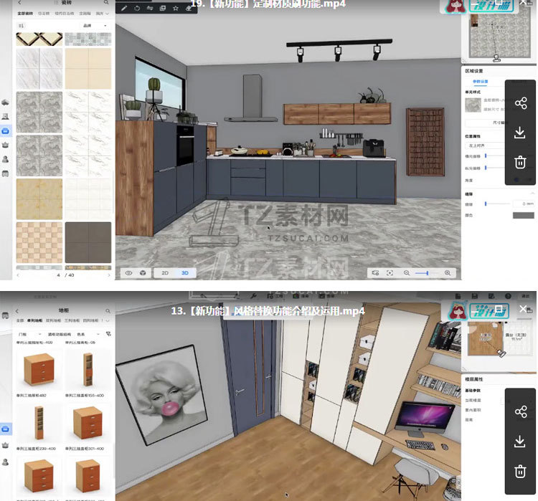Viewport: 538px width, 501px height.
Task: Click search icon in tile (瓷砖) panel
Action: coord(106,2)
